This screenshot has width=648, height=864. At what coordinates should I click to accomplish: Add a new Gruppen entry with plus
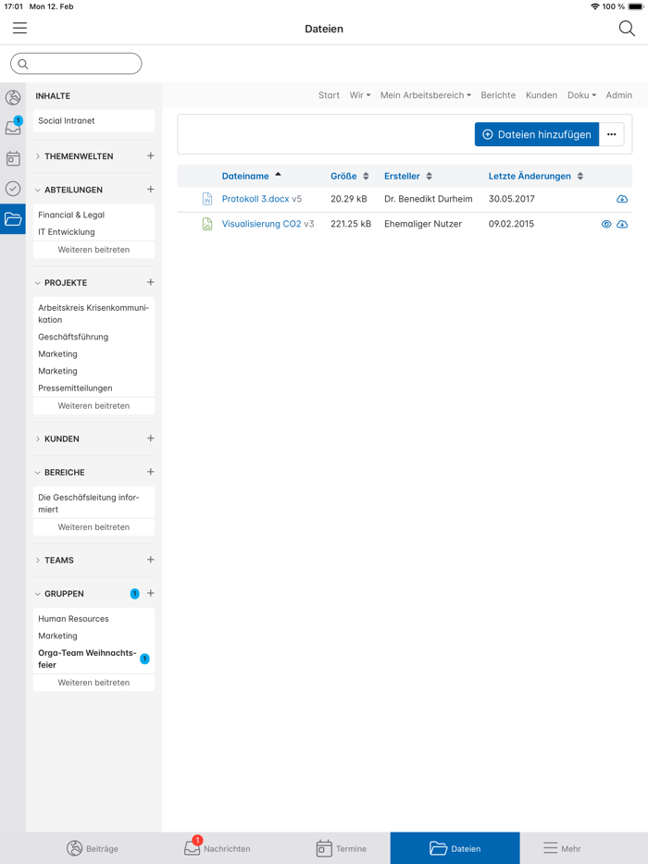pyautogui.click(x=150, y=593)
